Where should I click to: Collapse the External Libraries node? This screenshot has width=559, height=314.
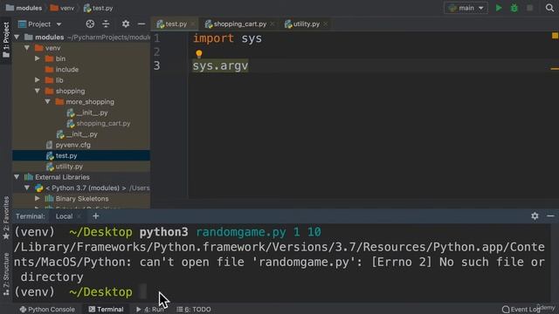17,177
